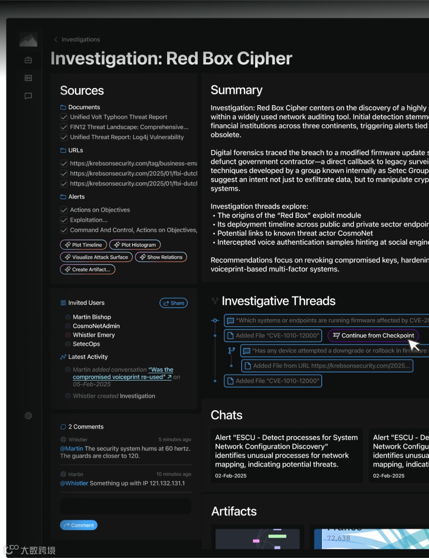Click Continue from Checkpoint
The image size is (429, 558).
click(373, 336)
